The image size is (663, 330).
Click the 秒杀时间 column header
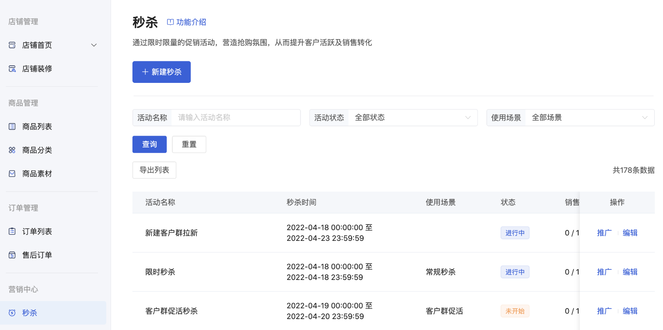pos(302,203)
